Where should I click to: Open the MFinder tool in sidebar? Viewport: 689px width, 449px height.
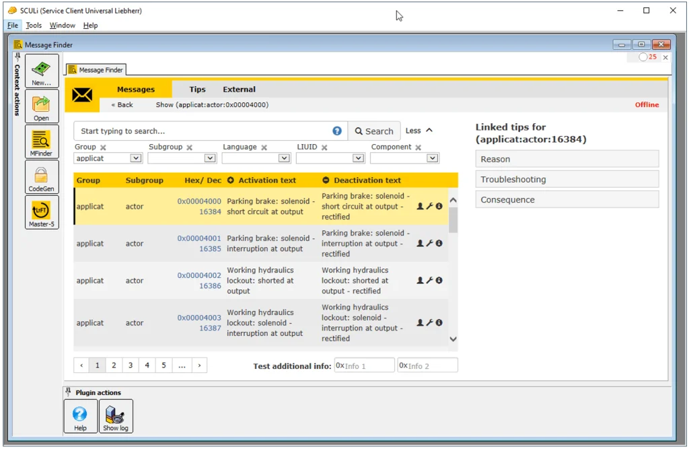tap(42, 141)
